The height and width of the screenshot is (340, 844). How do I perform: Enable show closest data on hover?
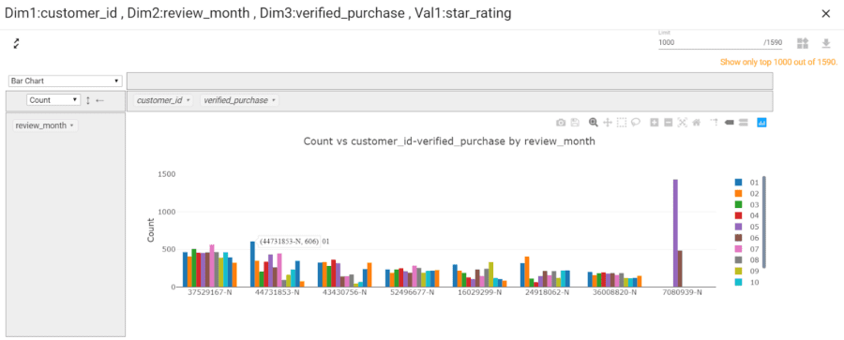click(730, 123)
